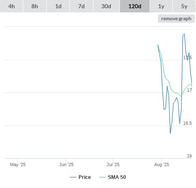The height and width of the screenshot is (188, 196).
Task: Click the green SMA 50 legend marker
Action: click(103, 177)
